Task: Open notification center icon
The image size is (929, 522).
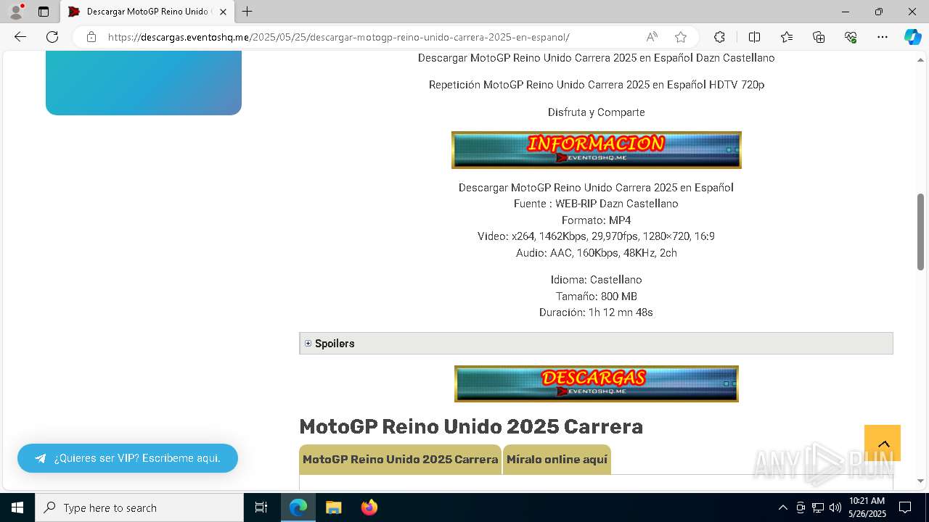Action: (905, 507)
